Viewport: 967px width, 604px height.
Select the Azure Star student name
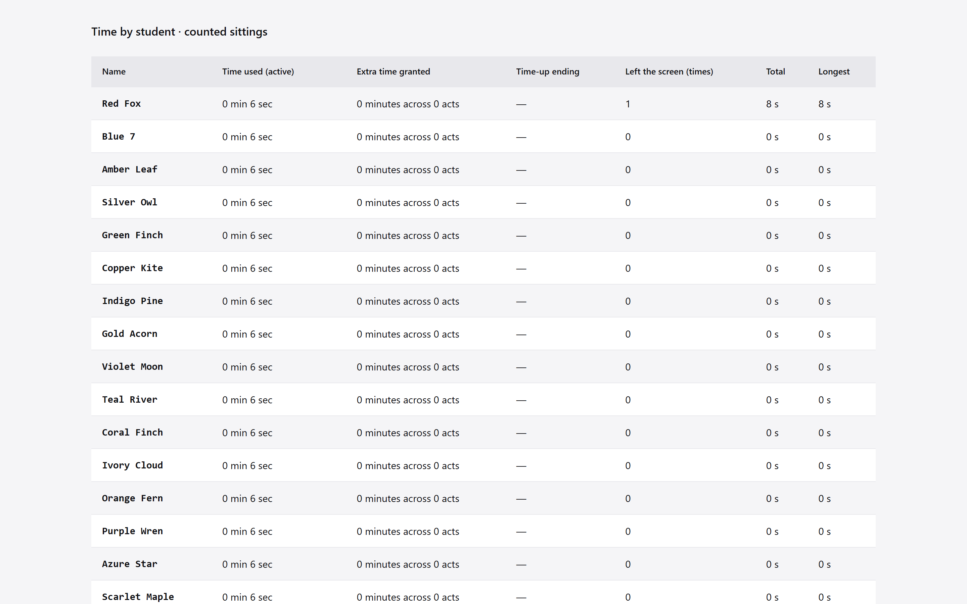[x=130, y=564]
